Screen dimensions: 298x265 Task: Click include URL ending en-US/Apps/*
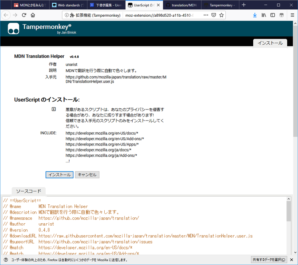pos(102,144)
